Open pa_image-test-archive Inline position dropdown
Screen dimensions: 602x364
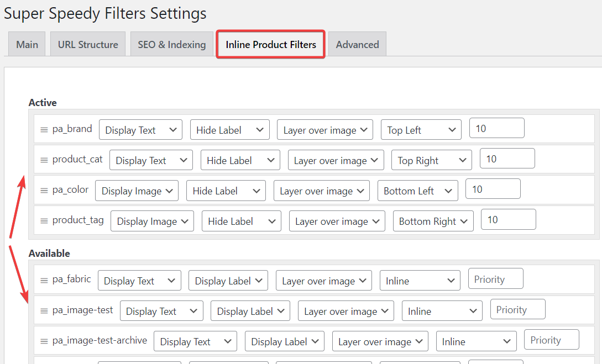pos(476,341)
